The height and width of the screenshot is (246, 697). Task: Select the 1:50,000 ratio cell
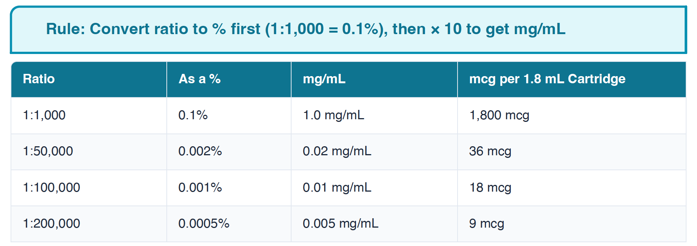[x=48, y=151]
